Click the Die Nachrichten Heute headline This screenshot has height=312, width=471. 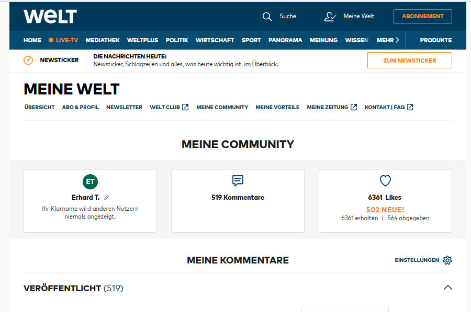tap(130, 56)
